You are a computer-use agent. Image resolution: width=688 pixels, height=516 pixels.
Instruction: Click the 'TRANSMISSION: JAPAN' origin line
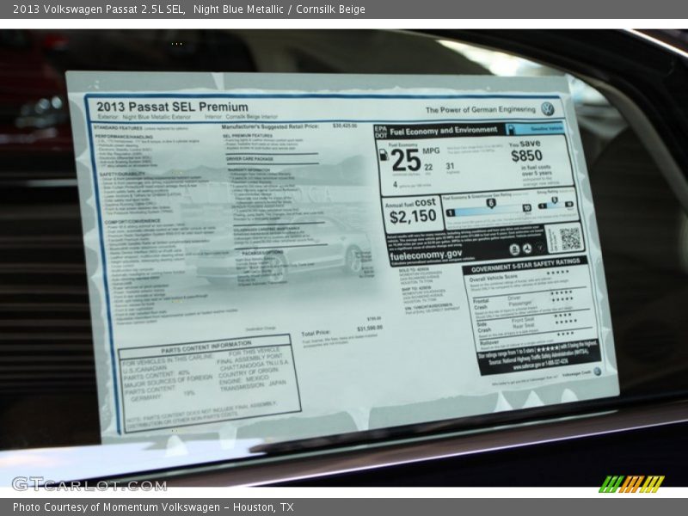[x=253, y=386]
